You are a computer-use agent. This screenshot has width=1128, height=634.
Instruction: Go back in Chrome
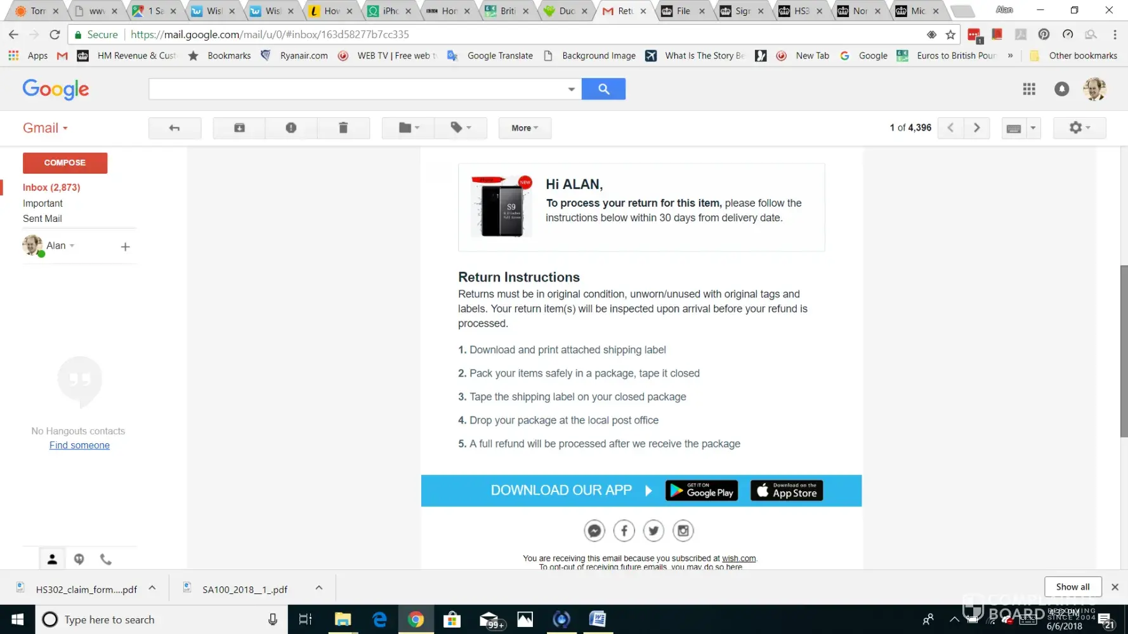click(13, 35)
